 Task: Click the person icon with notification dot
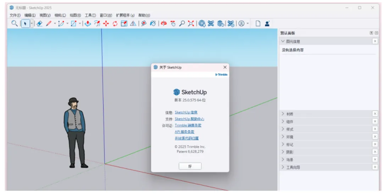coord(267,23)
